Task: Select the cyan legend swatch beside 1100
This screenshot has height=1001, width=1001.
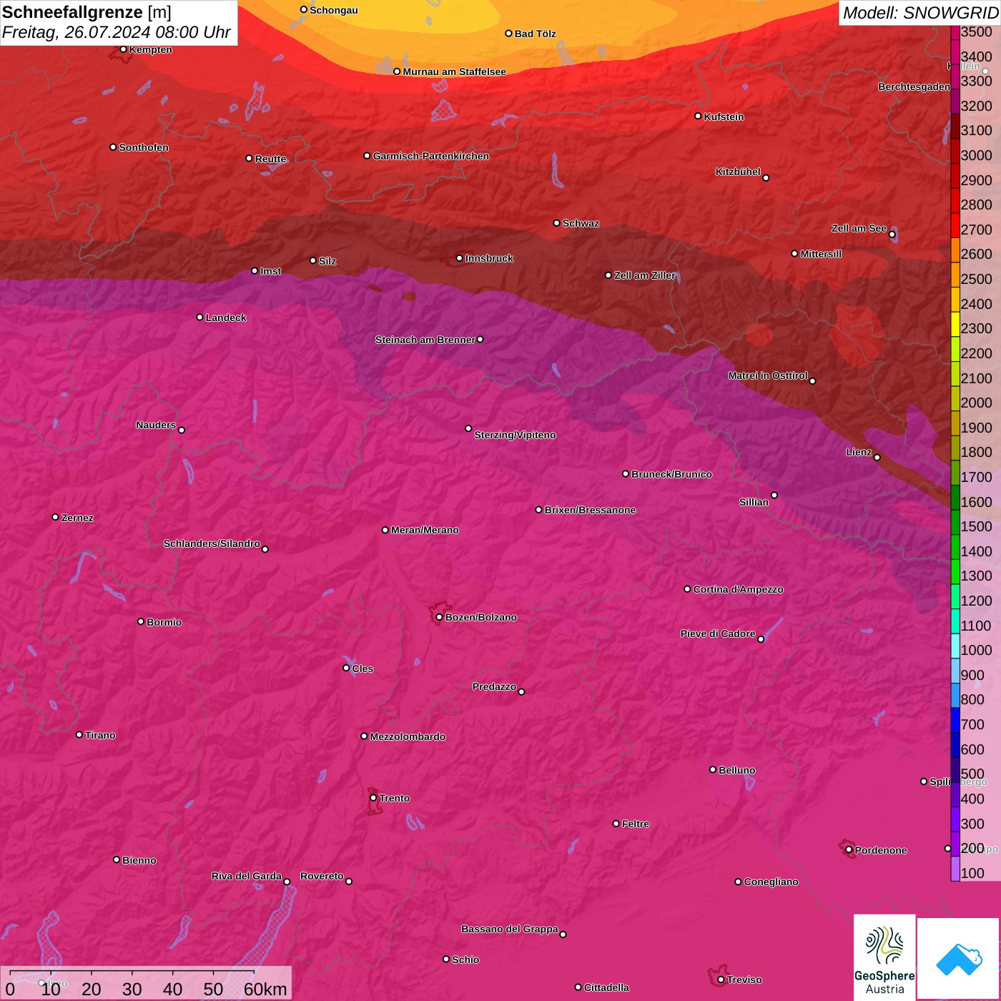Action: (x=955, y=622)
